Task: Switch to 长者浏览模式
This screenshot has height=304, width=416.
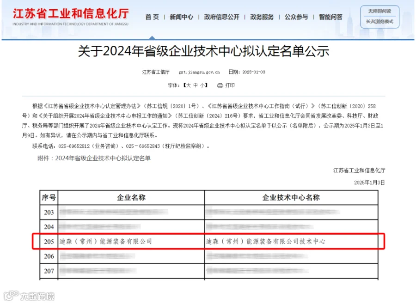Action: 379,22
